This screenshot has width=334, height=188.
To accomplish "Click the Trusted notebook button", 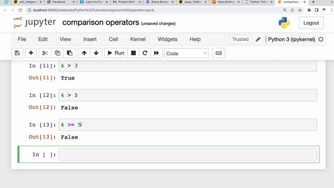I will 240,39.
